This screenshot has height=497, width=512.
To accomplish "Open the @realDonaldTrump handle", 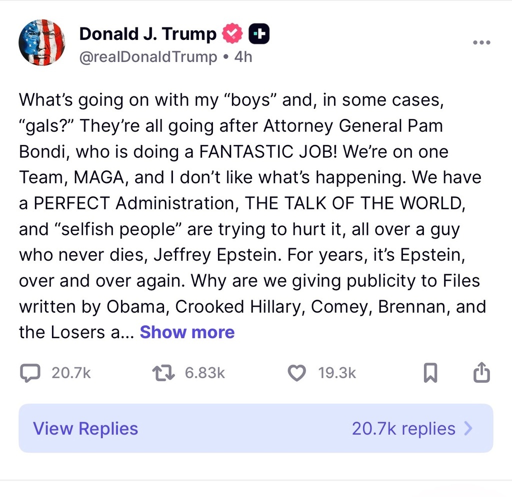I will pyautogui.click(x=148, y=57).
